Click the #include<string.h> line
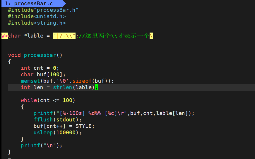This screenshot has width=255, height=159. (x=37, y=23)
